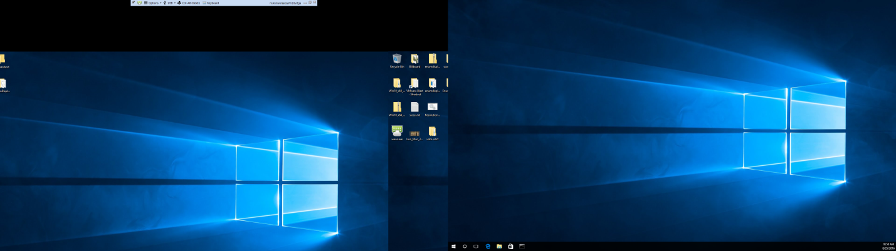The height and width of the screenshot is (251, 896).
Task: Select the Win10_x64 zip beside sssss.txt
Action: point(396,110)
